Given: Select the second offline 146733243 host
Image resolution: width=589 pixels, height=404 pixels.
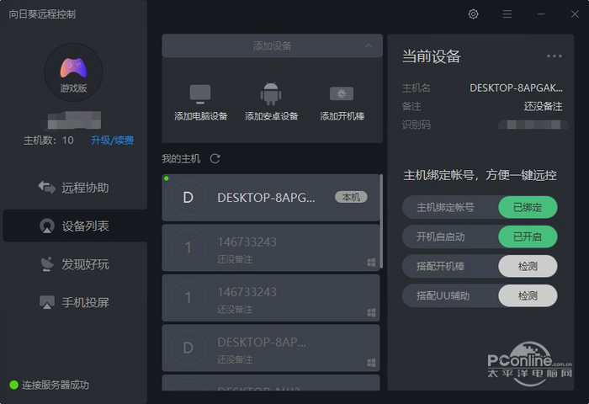Looking at the screenshot, I should 270,298.
